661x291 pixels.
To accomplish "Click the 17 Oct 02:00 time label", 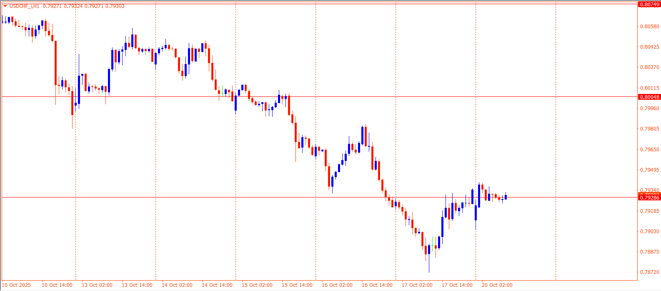I will click(x=417, y=285).
